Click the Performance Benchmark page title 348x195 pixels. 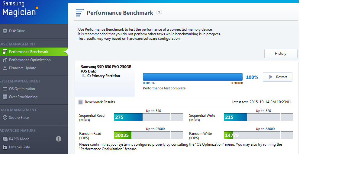[x=120, y=13]
